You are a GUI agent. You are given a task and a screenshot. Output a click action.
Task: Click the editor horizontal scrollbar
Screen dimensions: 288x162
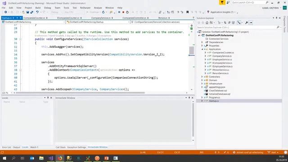(80, 93)
